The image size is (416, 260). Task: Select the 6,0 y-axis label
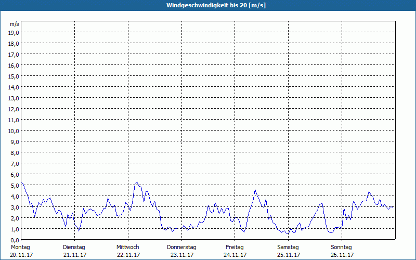pos(15,175)
